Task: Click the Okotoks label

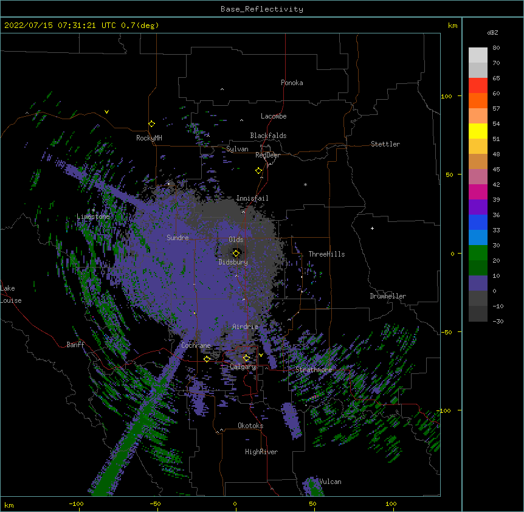Action: click(250, 426)
